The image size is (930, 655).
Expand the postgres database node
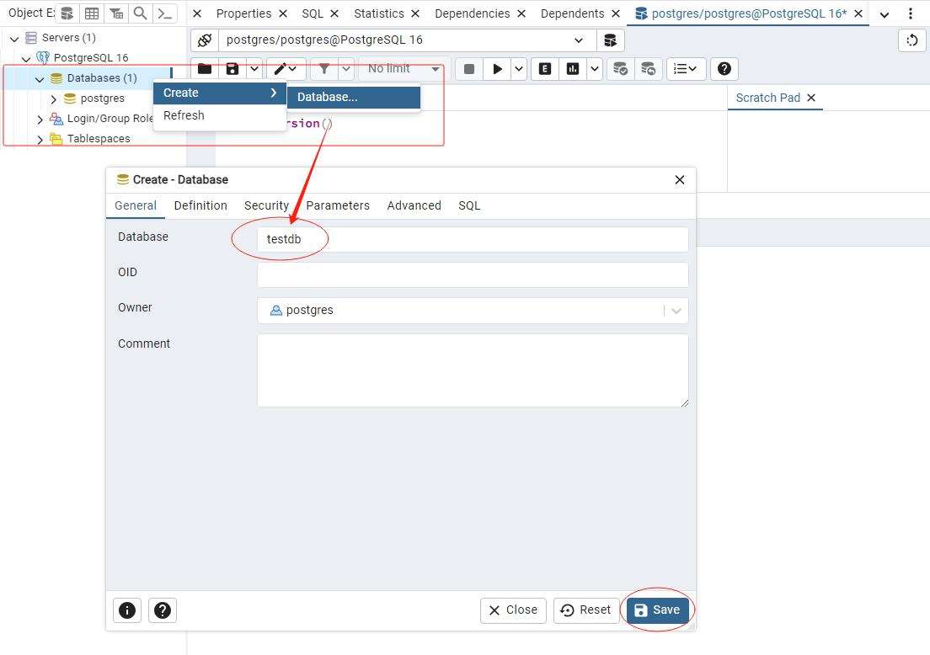[x=53, y=99]
